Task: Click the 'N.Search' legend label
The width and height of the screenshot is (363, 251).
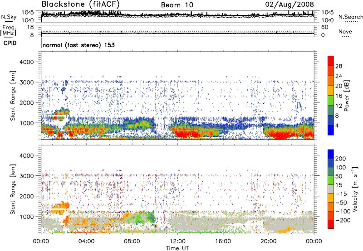Action: 350,17
